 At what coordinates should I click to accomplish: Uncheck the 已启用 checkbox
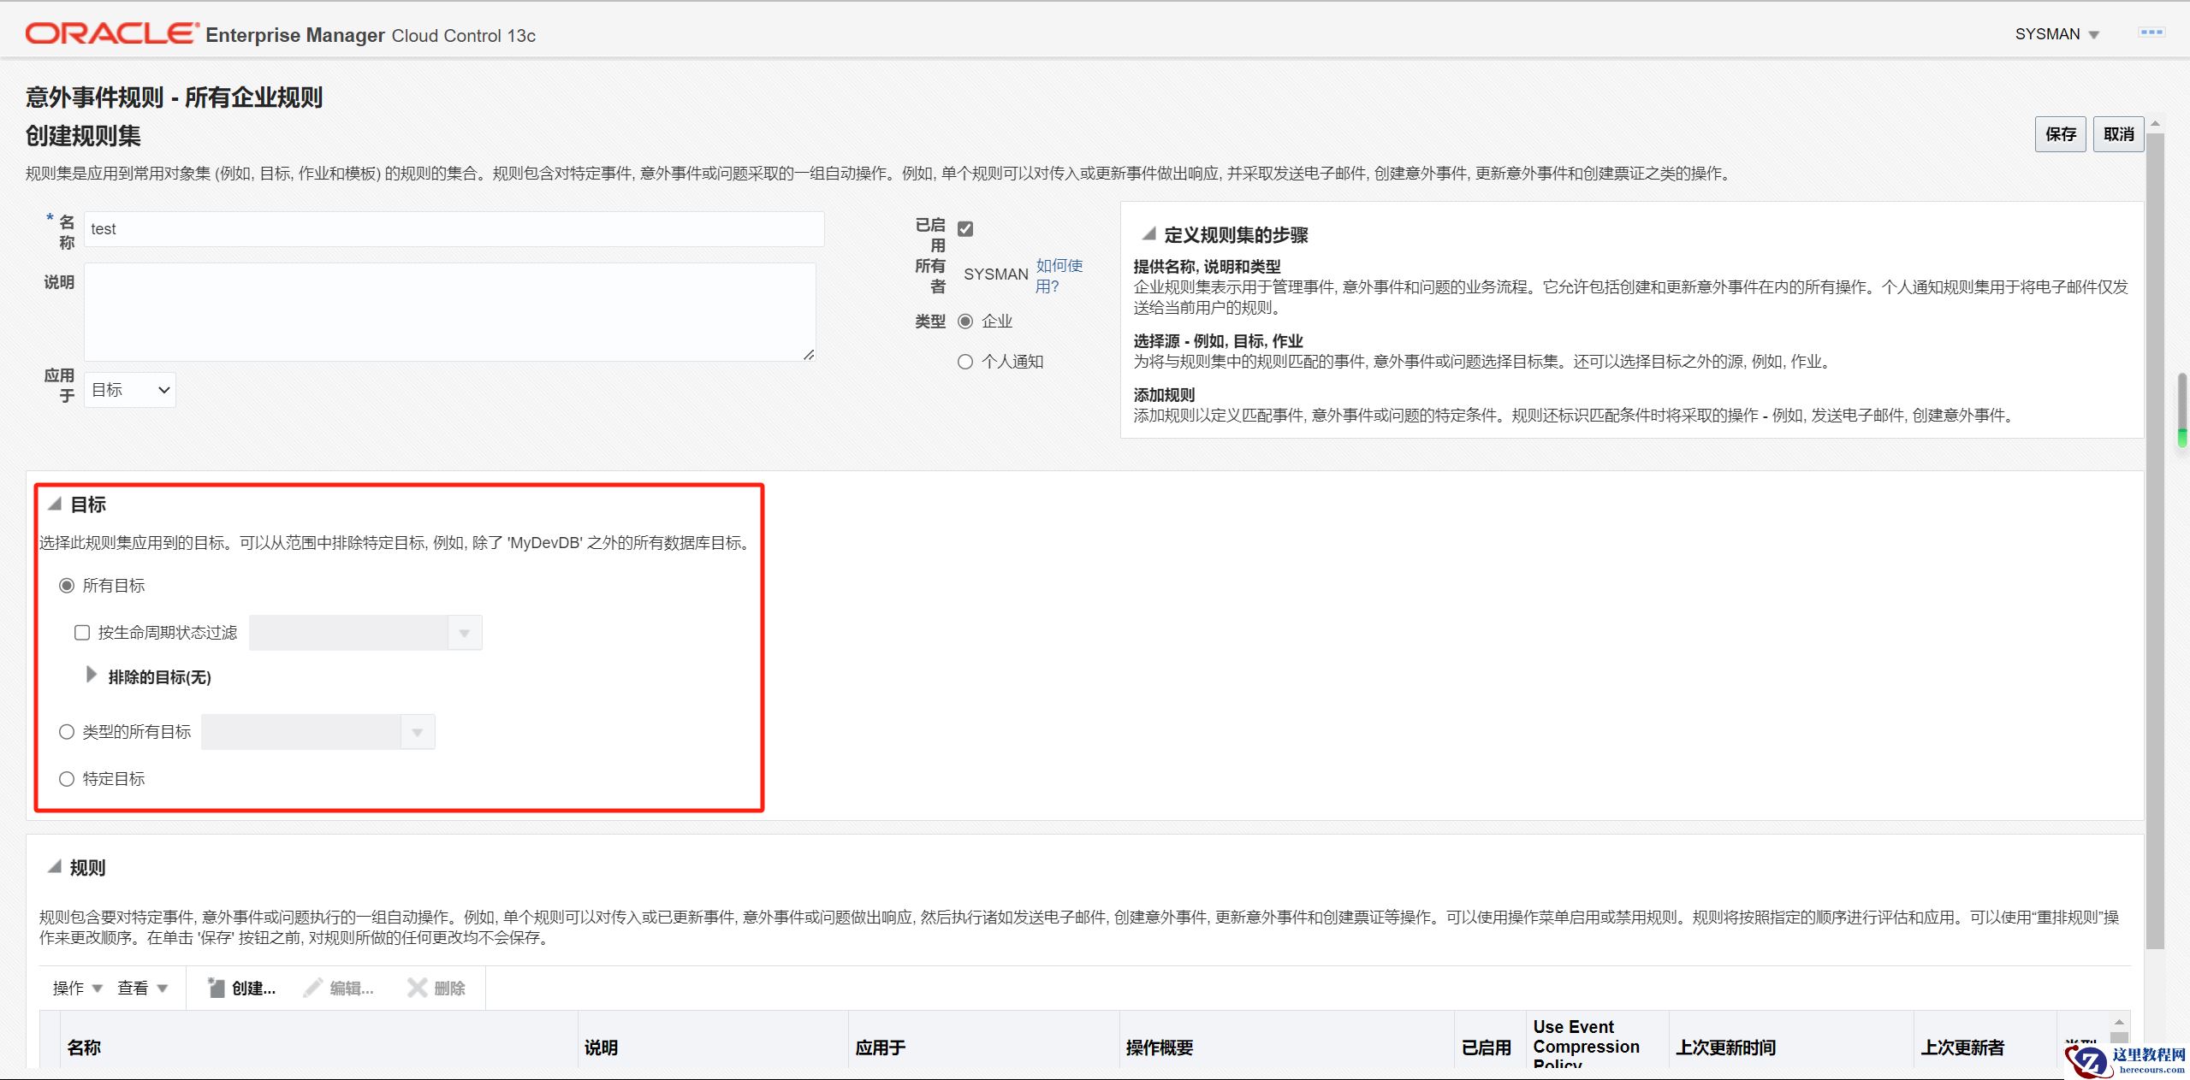965,228
